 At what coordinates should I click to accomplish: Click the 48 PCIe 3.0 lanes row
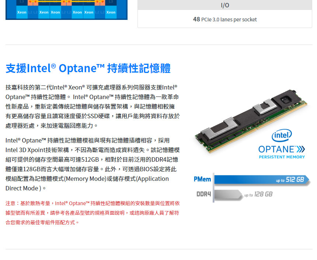[225, 20]
